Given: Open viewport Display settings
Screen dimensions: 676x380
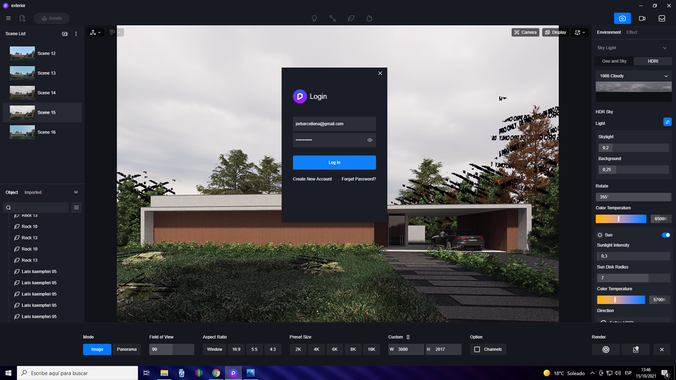Looking at the screenshot, I should tap(555, 32).
